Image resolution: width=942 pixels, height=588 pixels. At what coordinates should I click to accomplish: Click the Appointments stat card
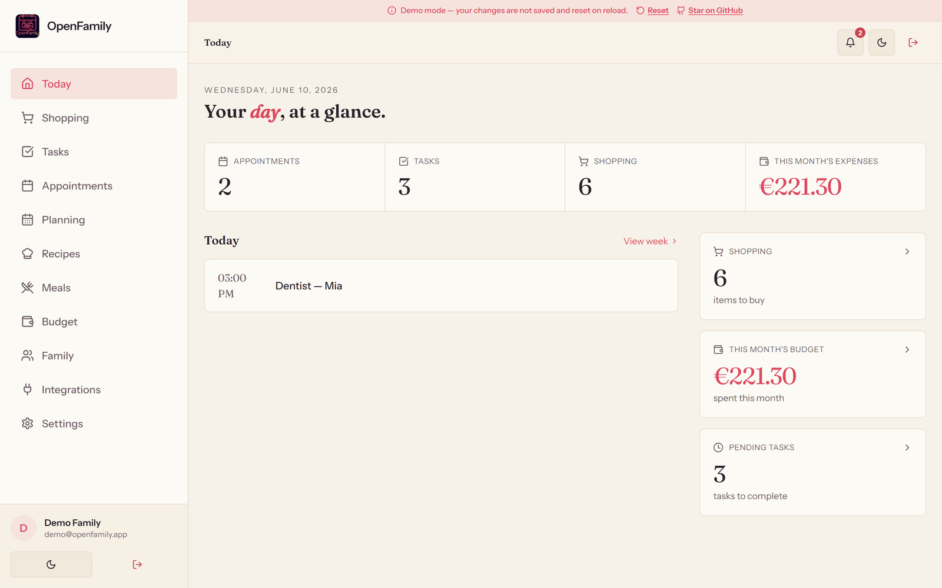click(294, 177)
